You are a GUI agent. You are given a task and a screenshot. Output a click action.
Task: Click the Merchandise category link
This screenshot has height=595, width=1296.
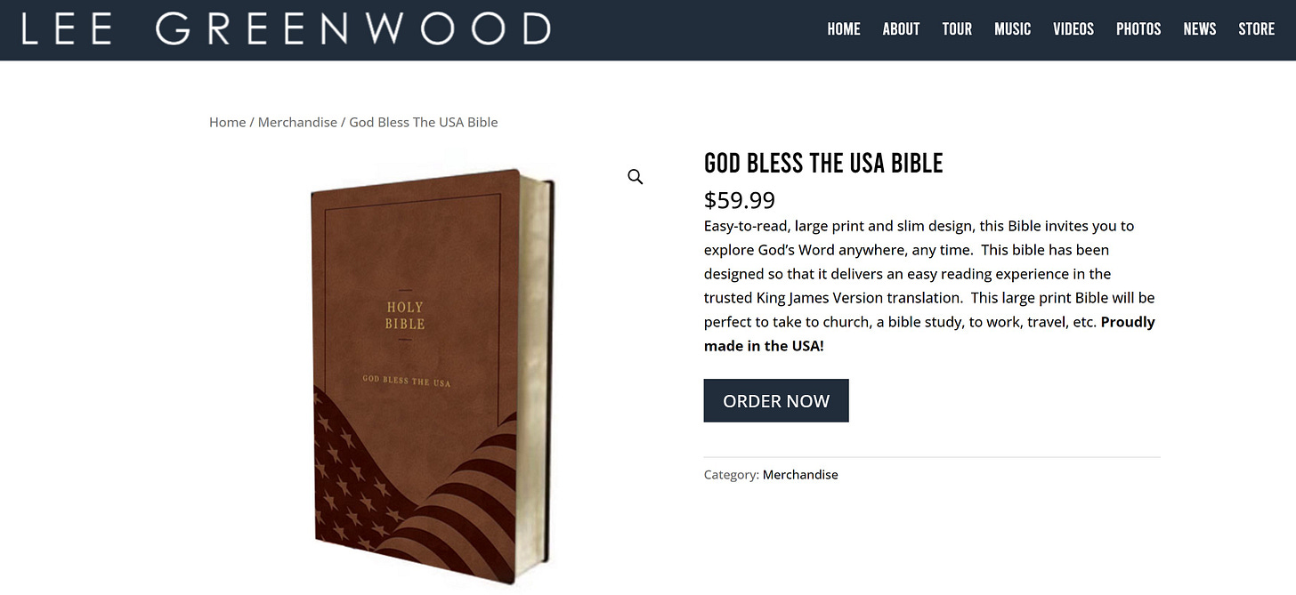tap(800, 474)
